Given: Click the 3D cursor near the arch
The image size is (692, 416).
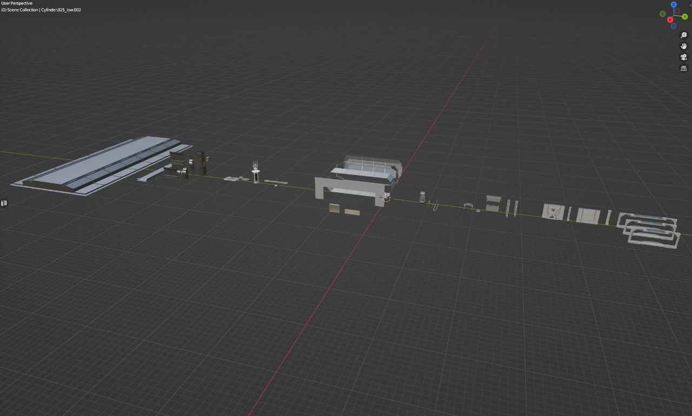Looking at the screenshot, I should coord(387,199).
